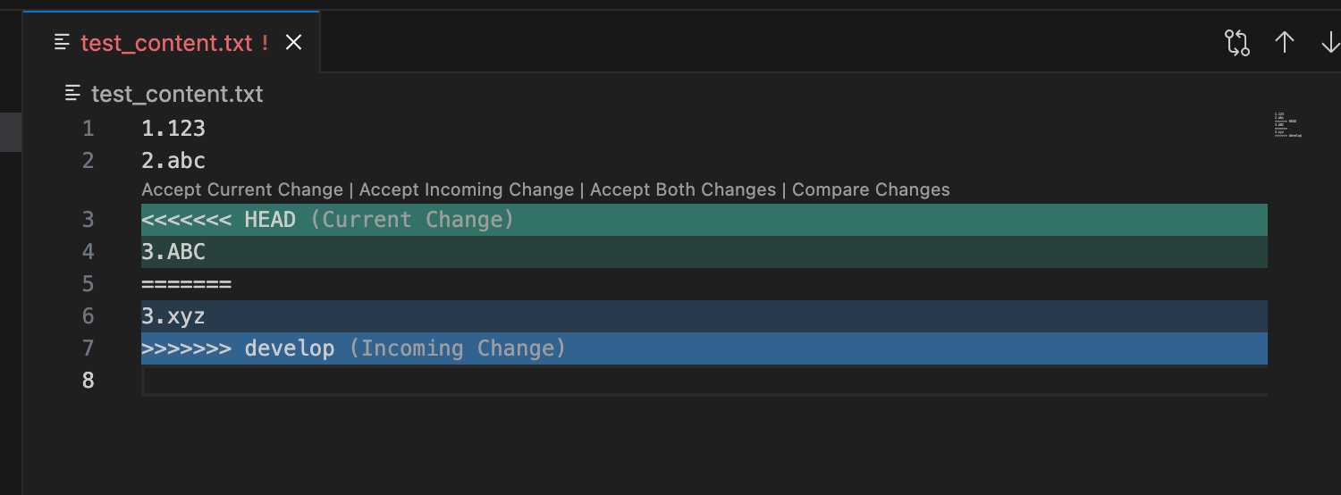
Task: Go to previous change up arrow
Action: coord(1285,42)
